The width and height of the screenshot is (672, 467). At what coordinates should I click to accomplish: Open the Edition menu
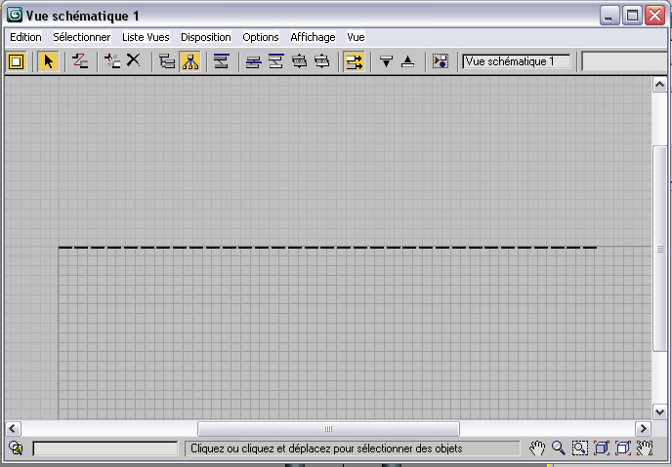tap(25, 37)
